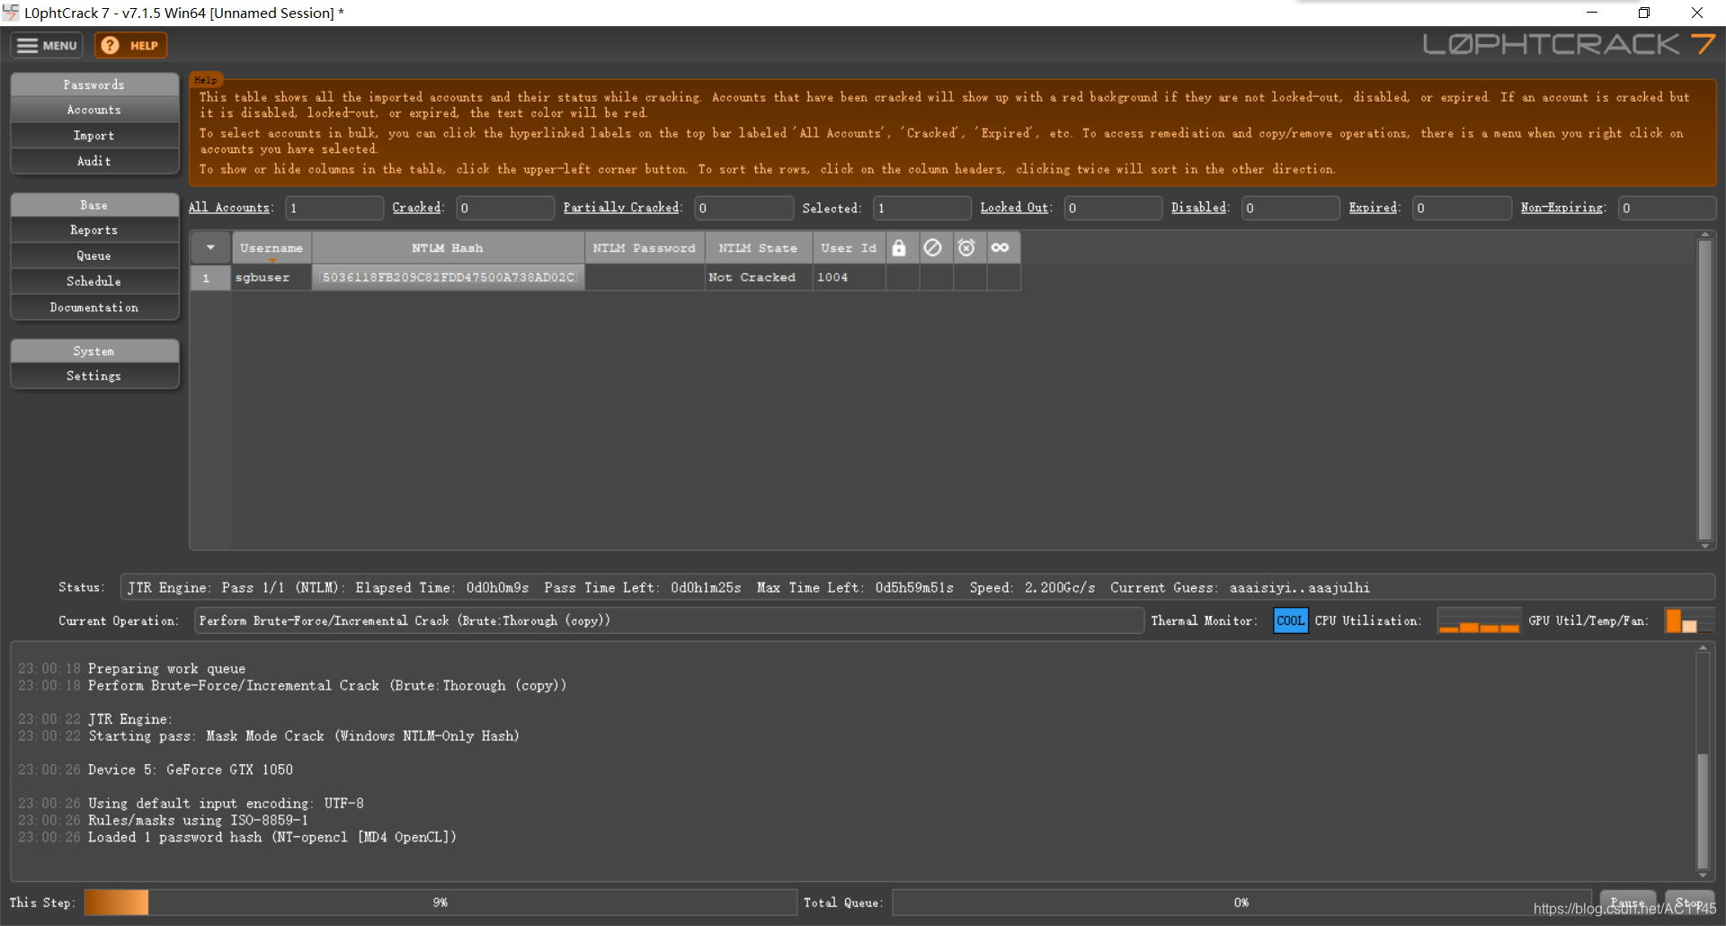Click the non-expiring infinity column icon
This screenshot has height=926, width=1726.
tap(1001, 247)
